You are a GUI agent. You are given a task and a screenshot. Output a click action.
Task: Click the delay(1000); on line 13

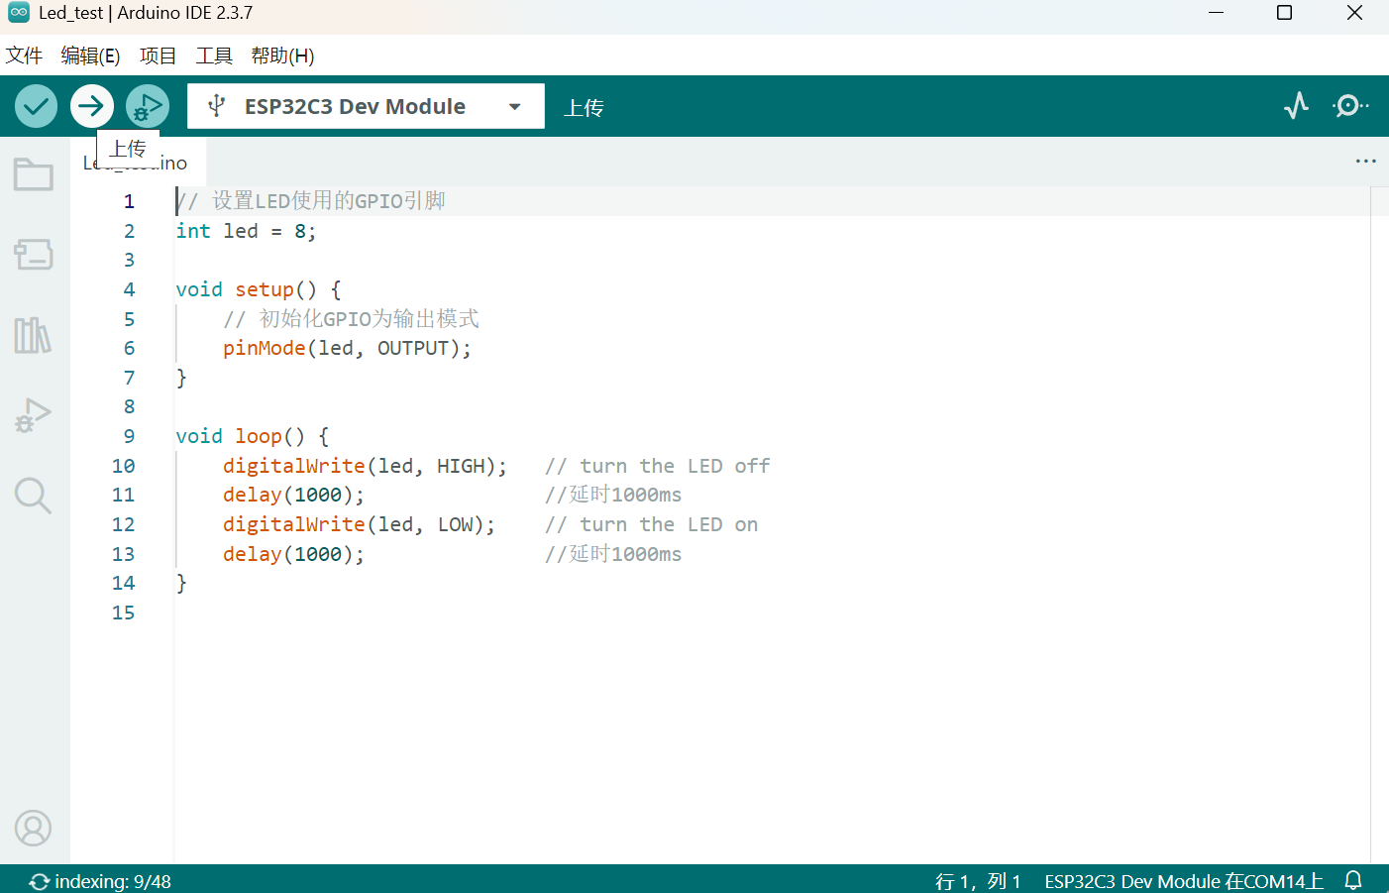293,554
